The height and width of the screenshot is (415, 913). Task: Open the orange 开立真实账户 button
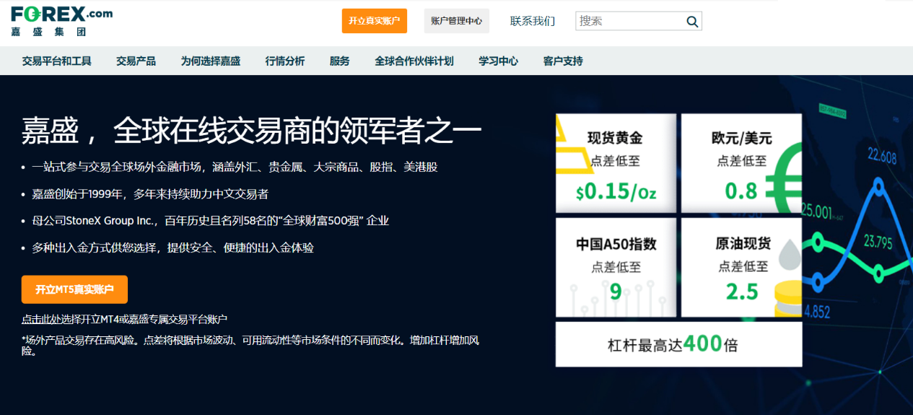click(375, 21)
